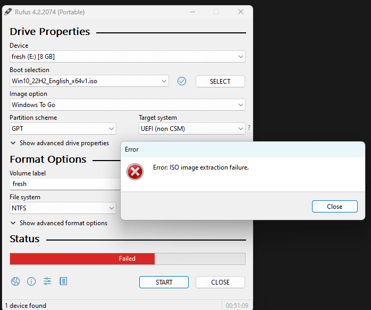This screenshot has width=371, height=310.
Task: Open the Device dropdown
Action: tap(128, 57)
